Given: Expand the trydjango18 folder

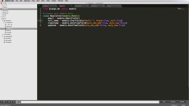Looking at the screenshot, I should 3,37.
